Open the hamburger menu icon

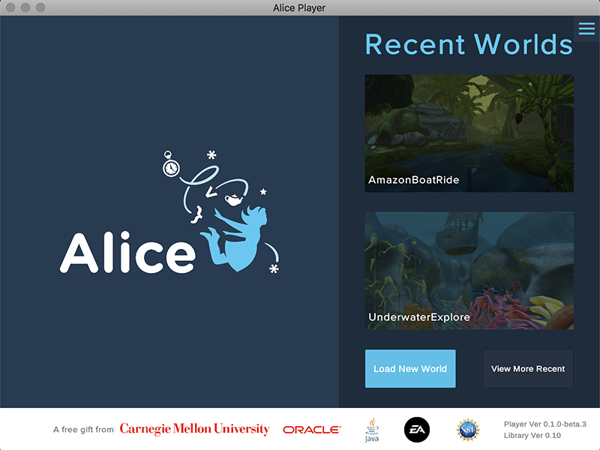[x=586, y=28]
